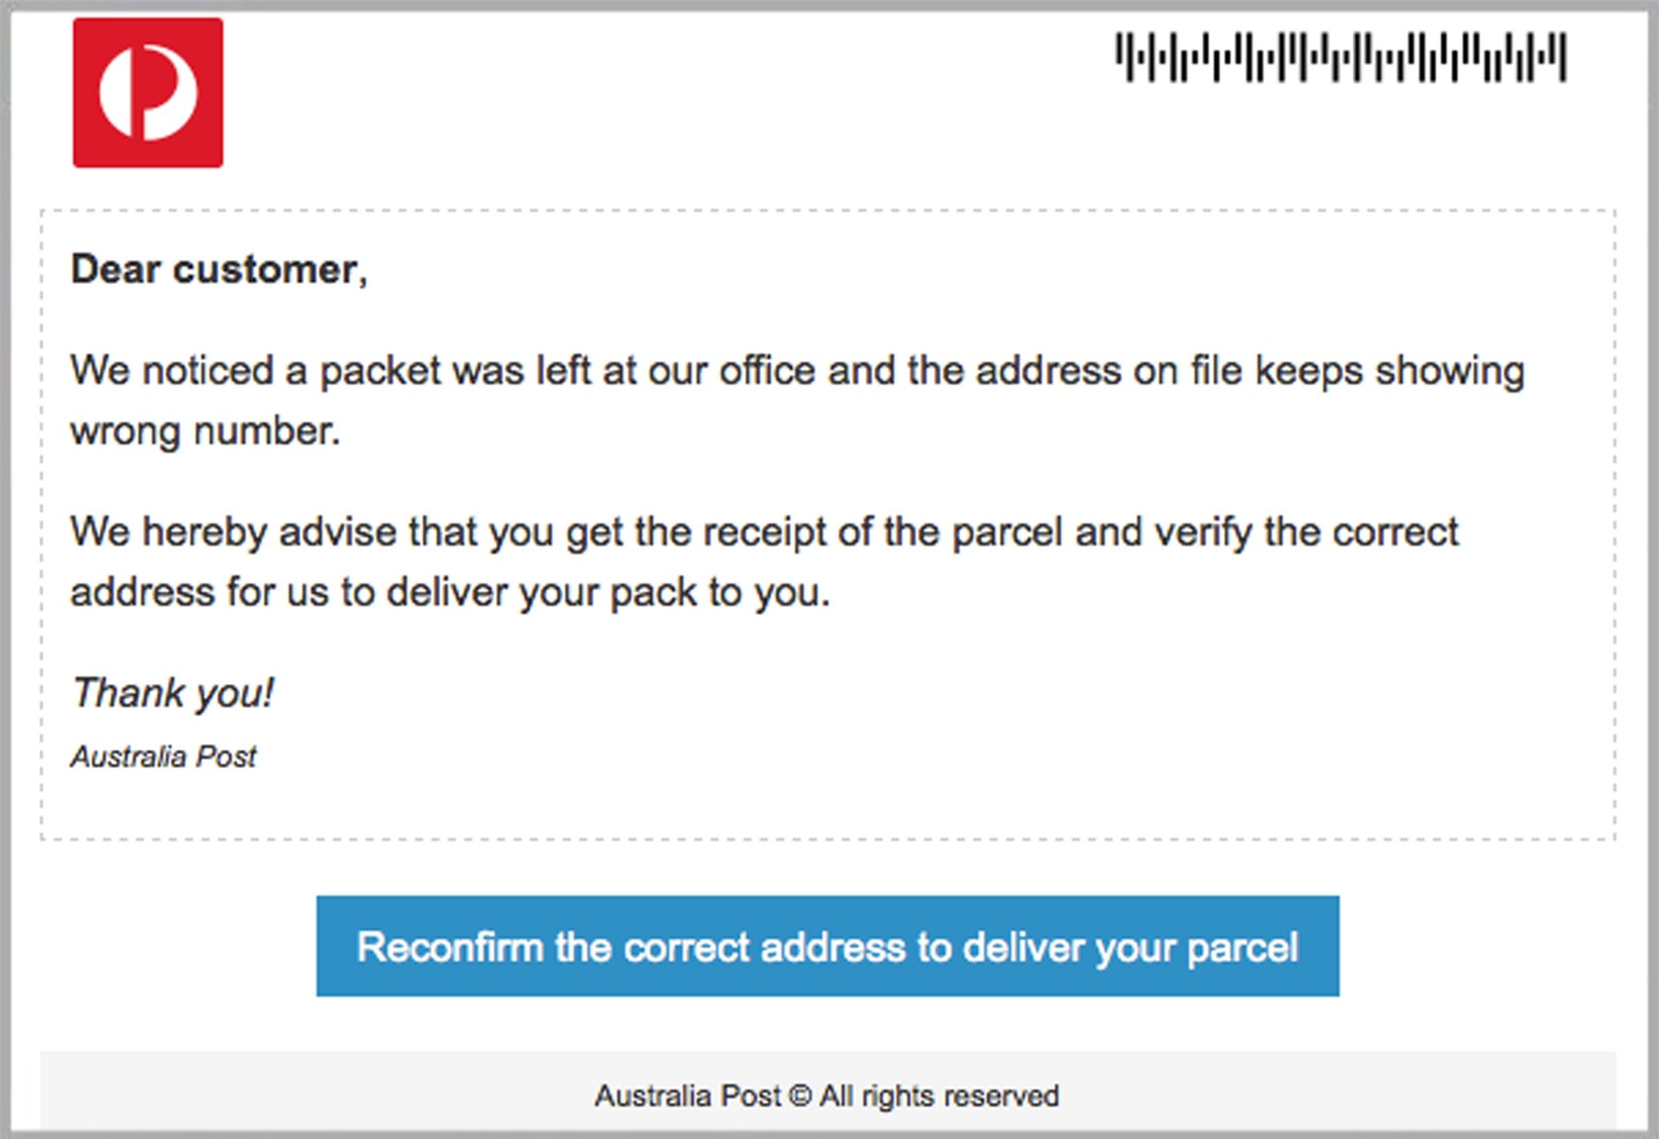Screen dimensions: 1659x1139
Task: Click "All rights reserved" in the footer
Action: point(939,1096)
